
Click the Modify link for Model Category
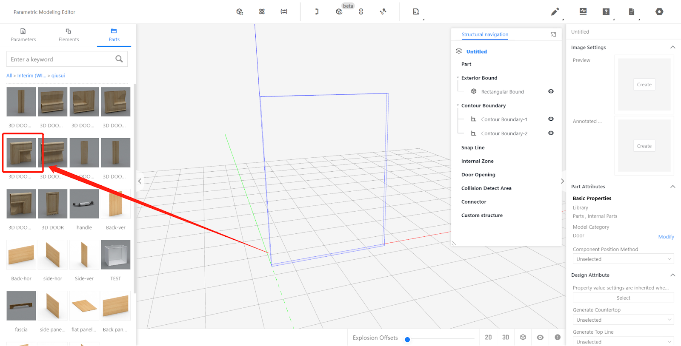point(666,237)
